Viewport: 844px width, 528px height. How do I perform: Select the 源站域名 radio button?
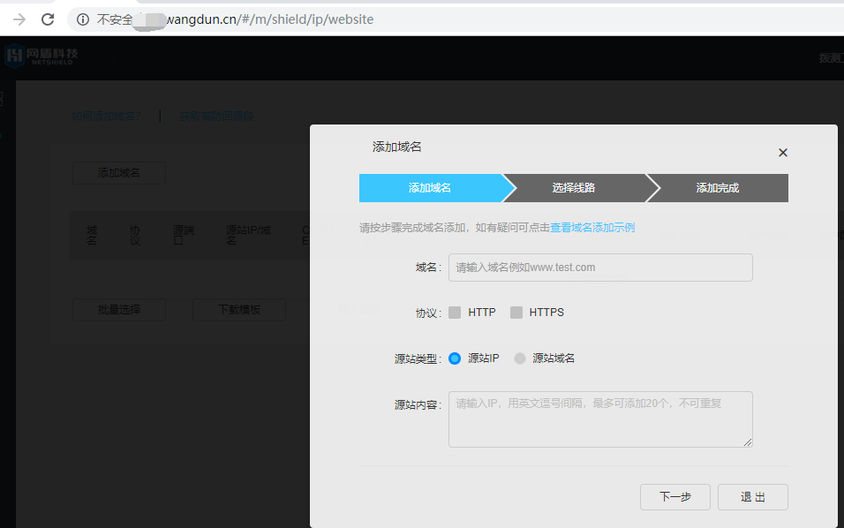click(520, 358)
